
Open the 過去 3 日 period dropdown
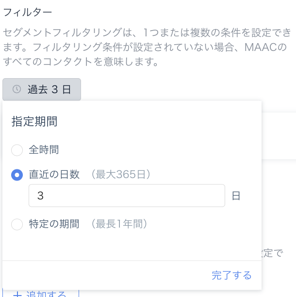42,89
